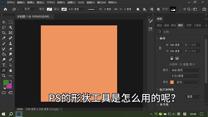Image resolution: width=208 pixels, height=117 pixels.
Task: Select the Type tool
Action: (x=4, y=65)
